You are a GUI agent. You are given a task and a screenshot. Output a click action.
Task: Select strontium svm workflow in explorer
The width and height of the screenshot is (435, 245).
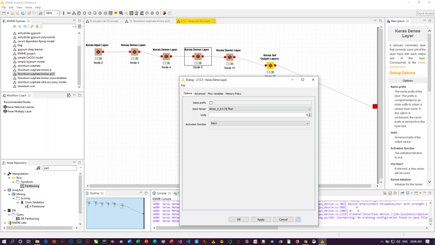pos(26,87)
